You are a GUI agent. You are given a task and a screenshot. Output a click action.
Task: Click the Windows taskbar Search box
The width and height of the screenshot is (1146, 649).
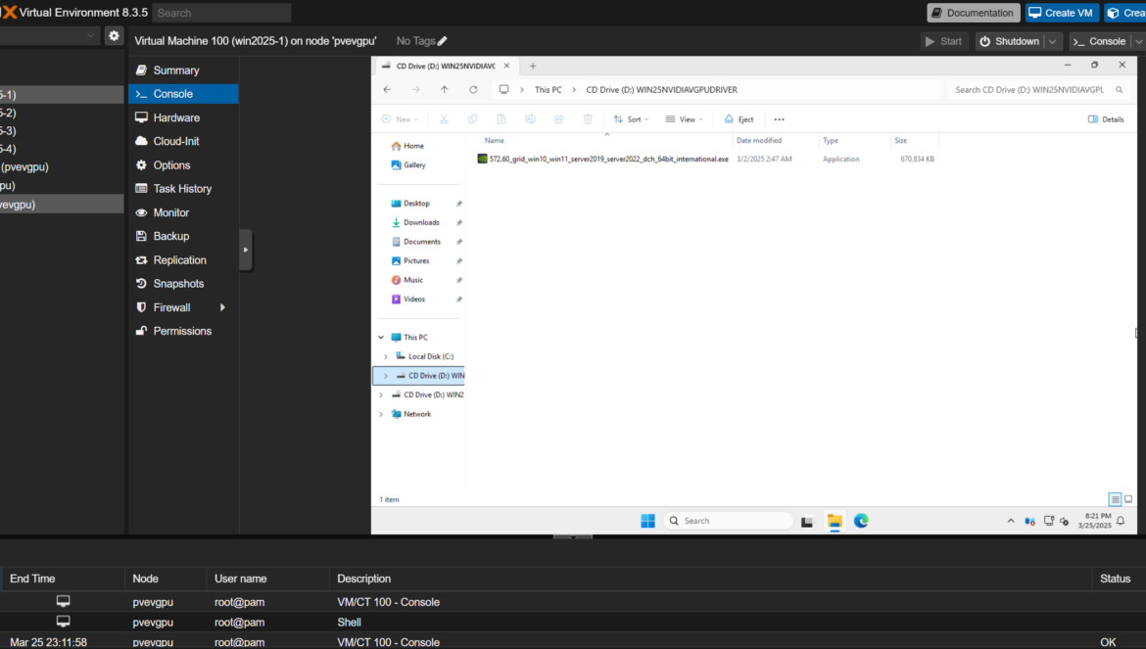tap(730, 521)
